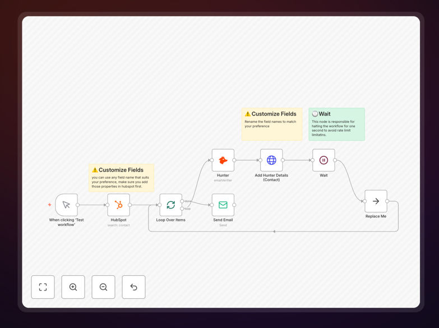Click the 'HubSpot' label text
The image size is (439, 328).
(x=119, y=220)
